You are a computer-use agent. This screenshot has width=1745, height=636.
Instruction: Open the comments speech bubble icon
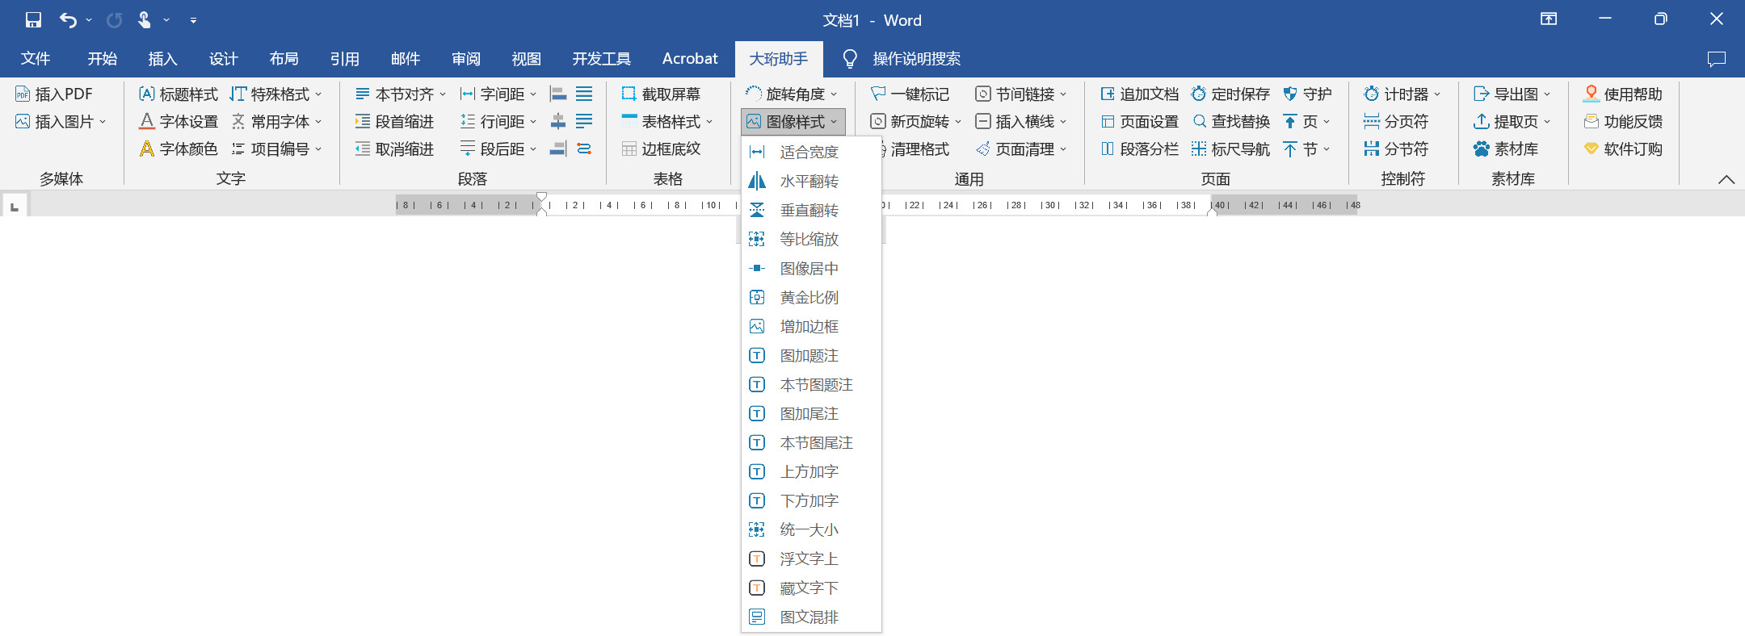tap(1717, 59)
